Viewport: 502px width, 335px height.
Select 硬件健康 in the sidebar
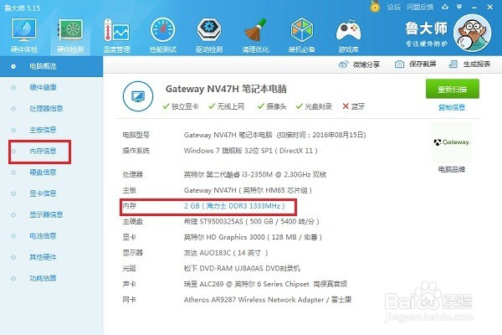(x=43, y=87)
